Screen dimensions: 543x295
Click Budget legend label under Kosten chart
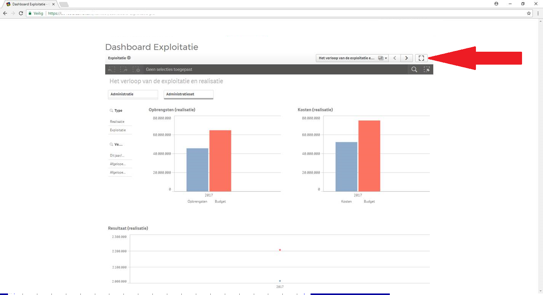click(x=369, y=201)
